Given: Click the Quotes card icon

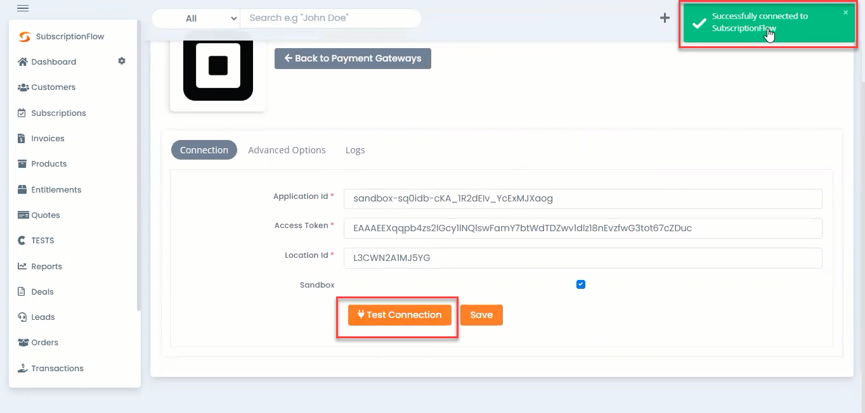Looking at the screenshot, I should coord(23,215).
